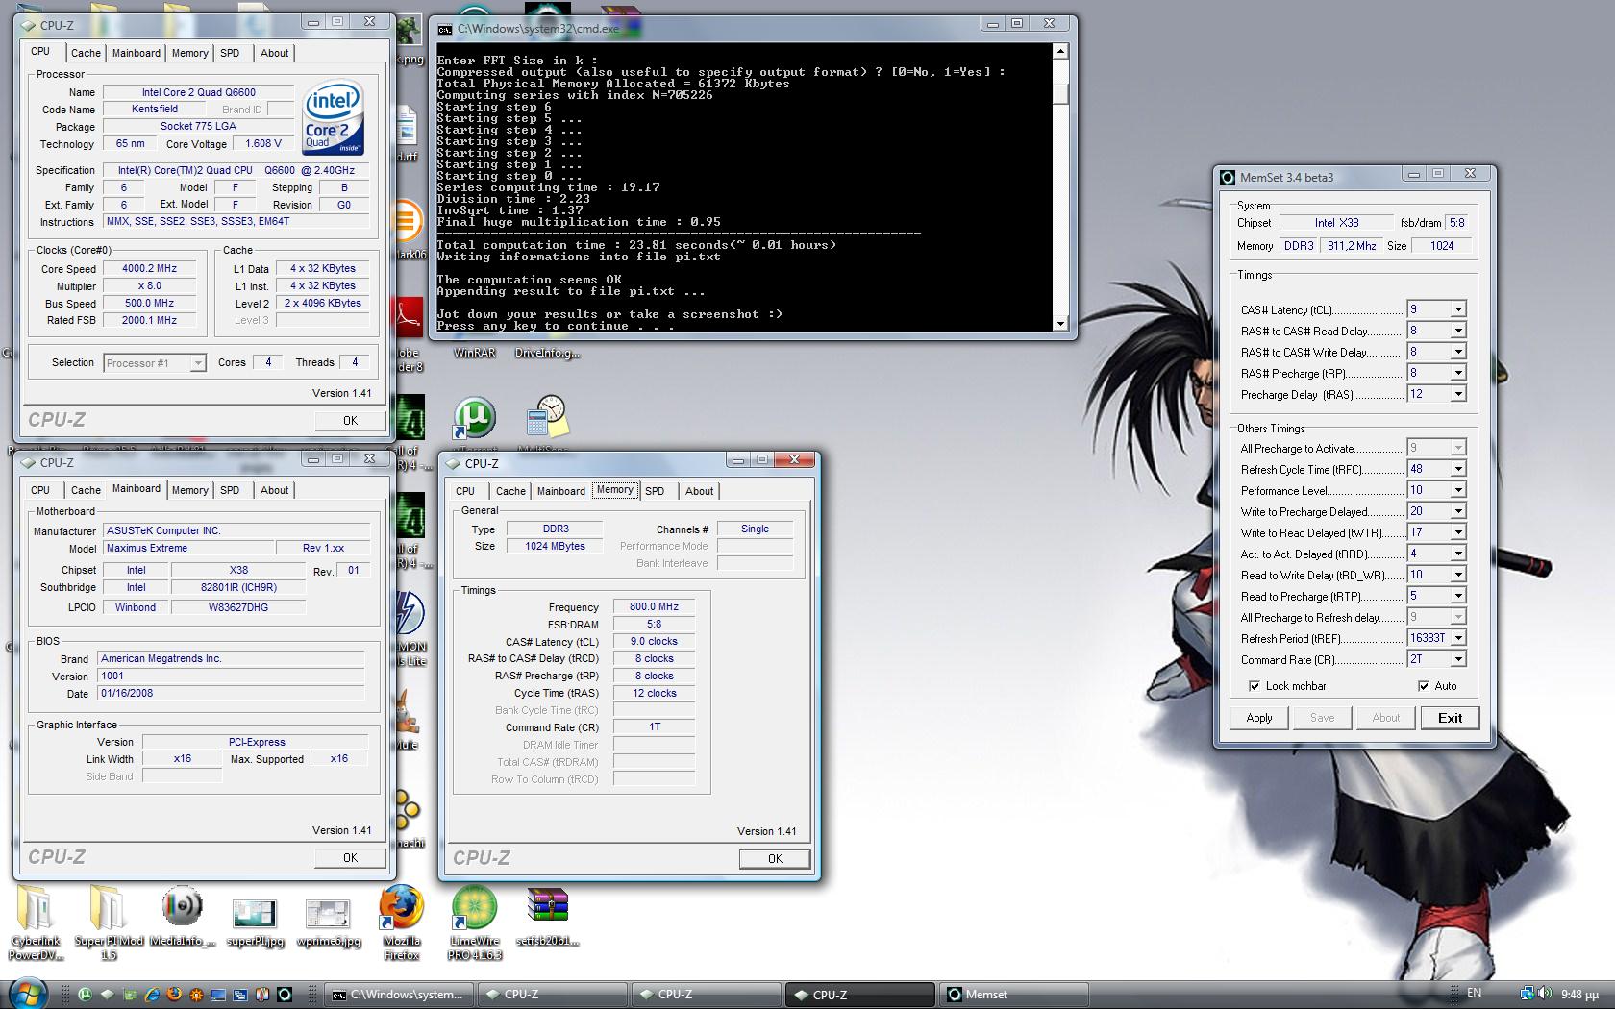Switch to Memset taskbar button
This screenshot has width=1615, height=1009.
coord(1015,995)
